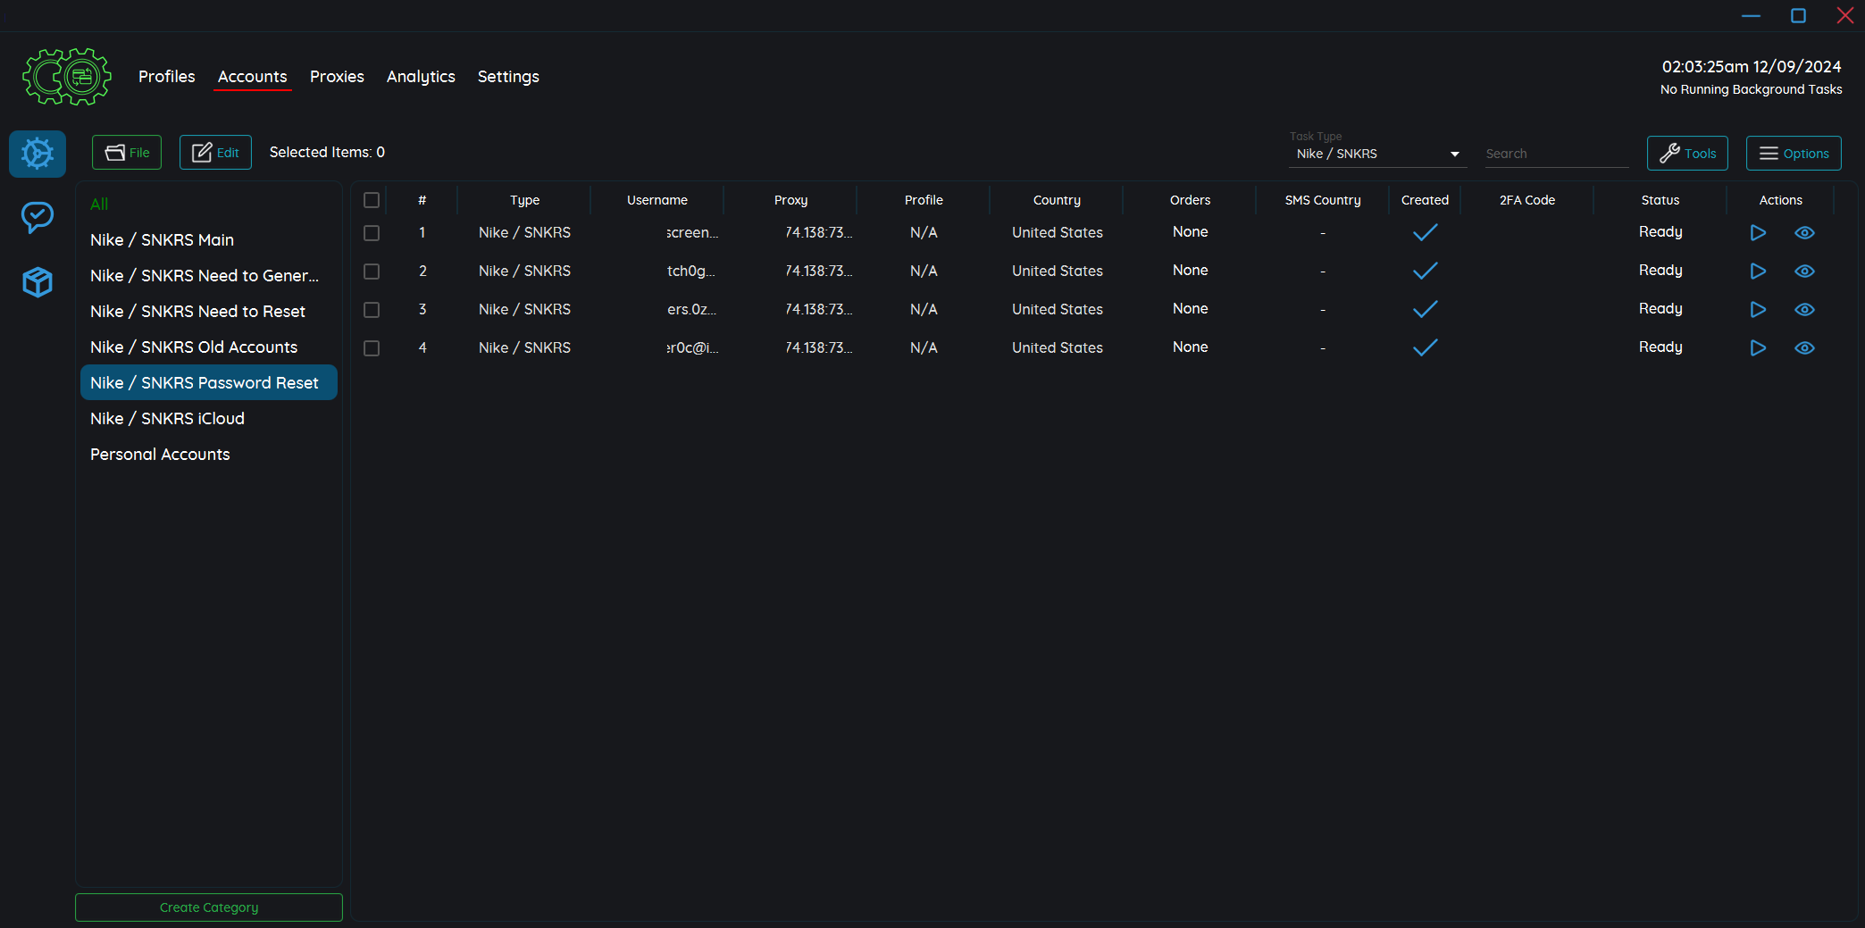Start account row 3 using play icon

click(1757, 310)
